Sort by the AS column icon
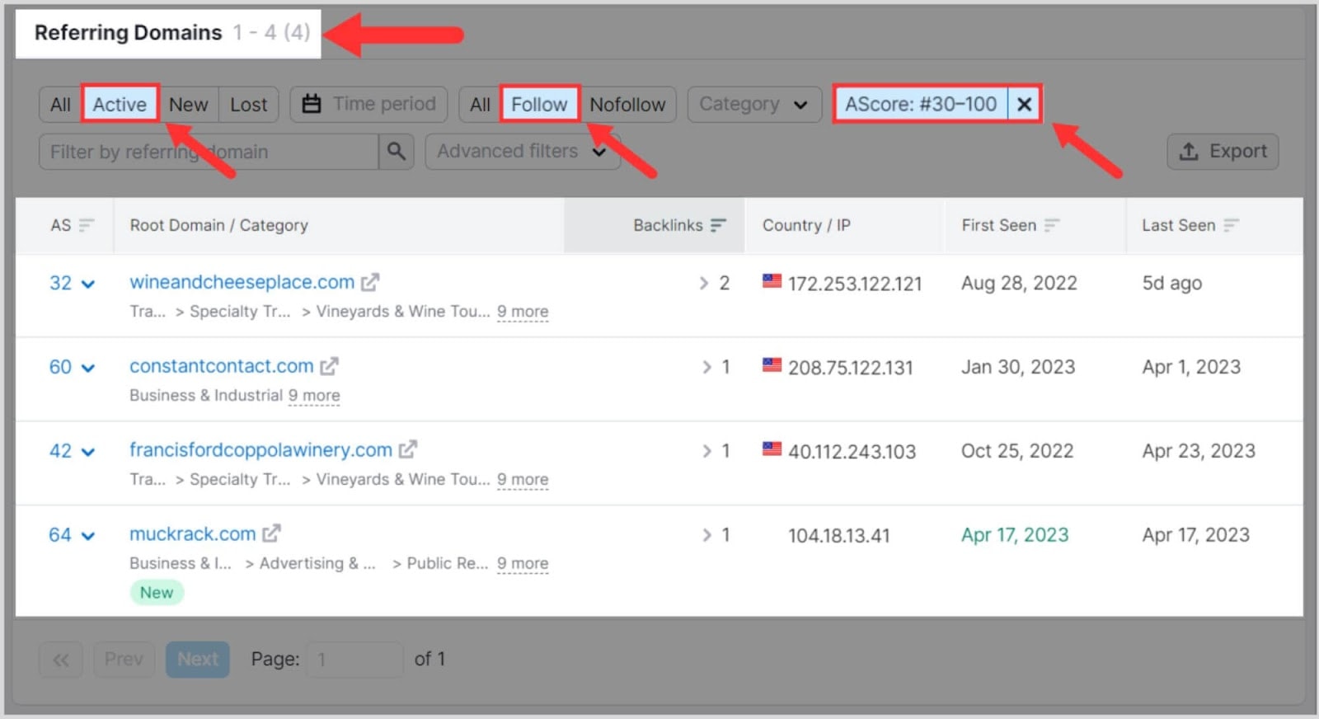The width and height of the screenshot is (1319, 719). [x=87, y=225]
